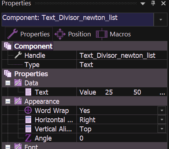
Task: Select the Component section header
Action: tap(33, 46)
